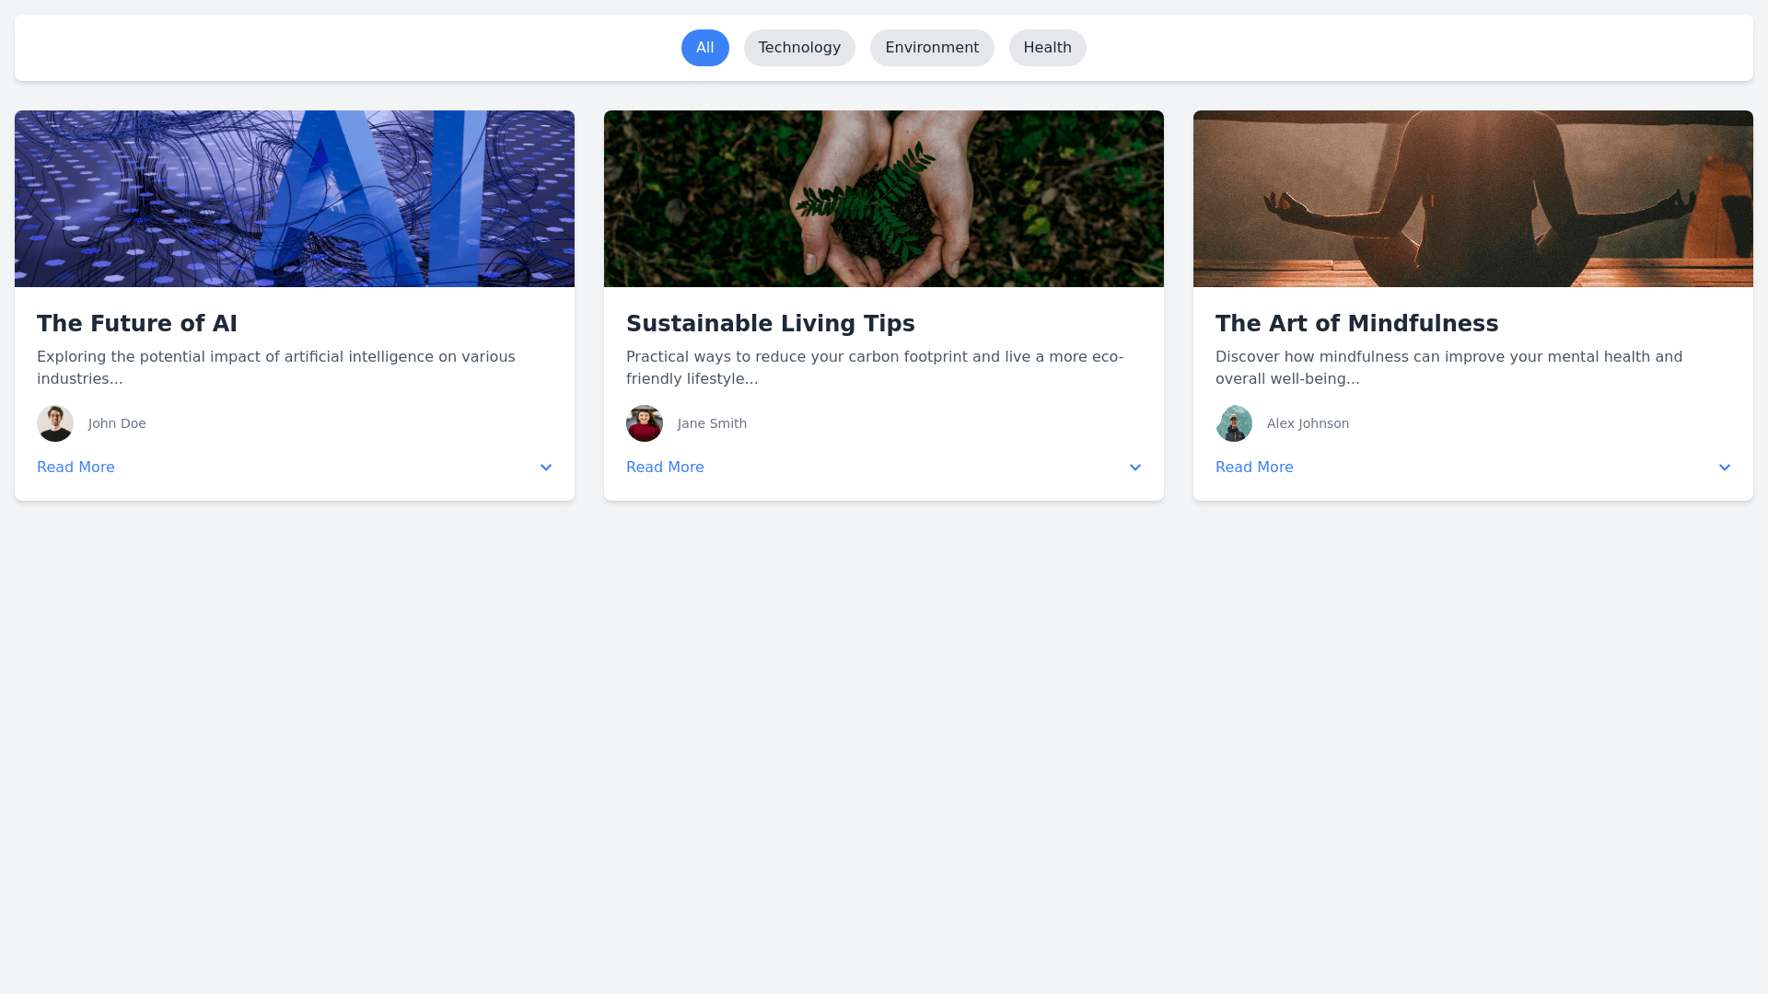This screenshot has height=994, width=1768.
Task: Click The Art of Mindfulness heading
Action: tap(1356, 324)
